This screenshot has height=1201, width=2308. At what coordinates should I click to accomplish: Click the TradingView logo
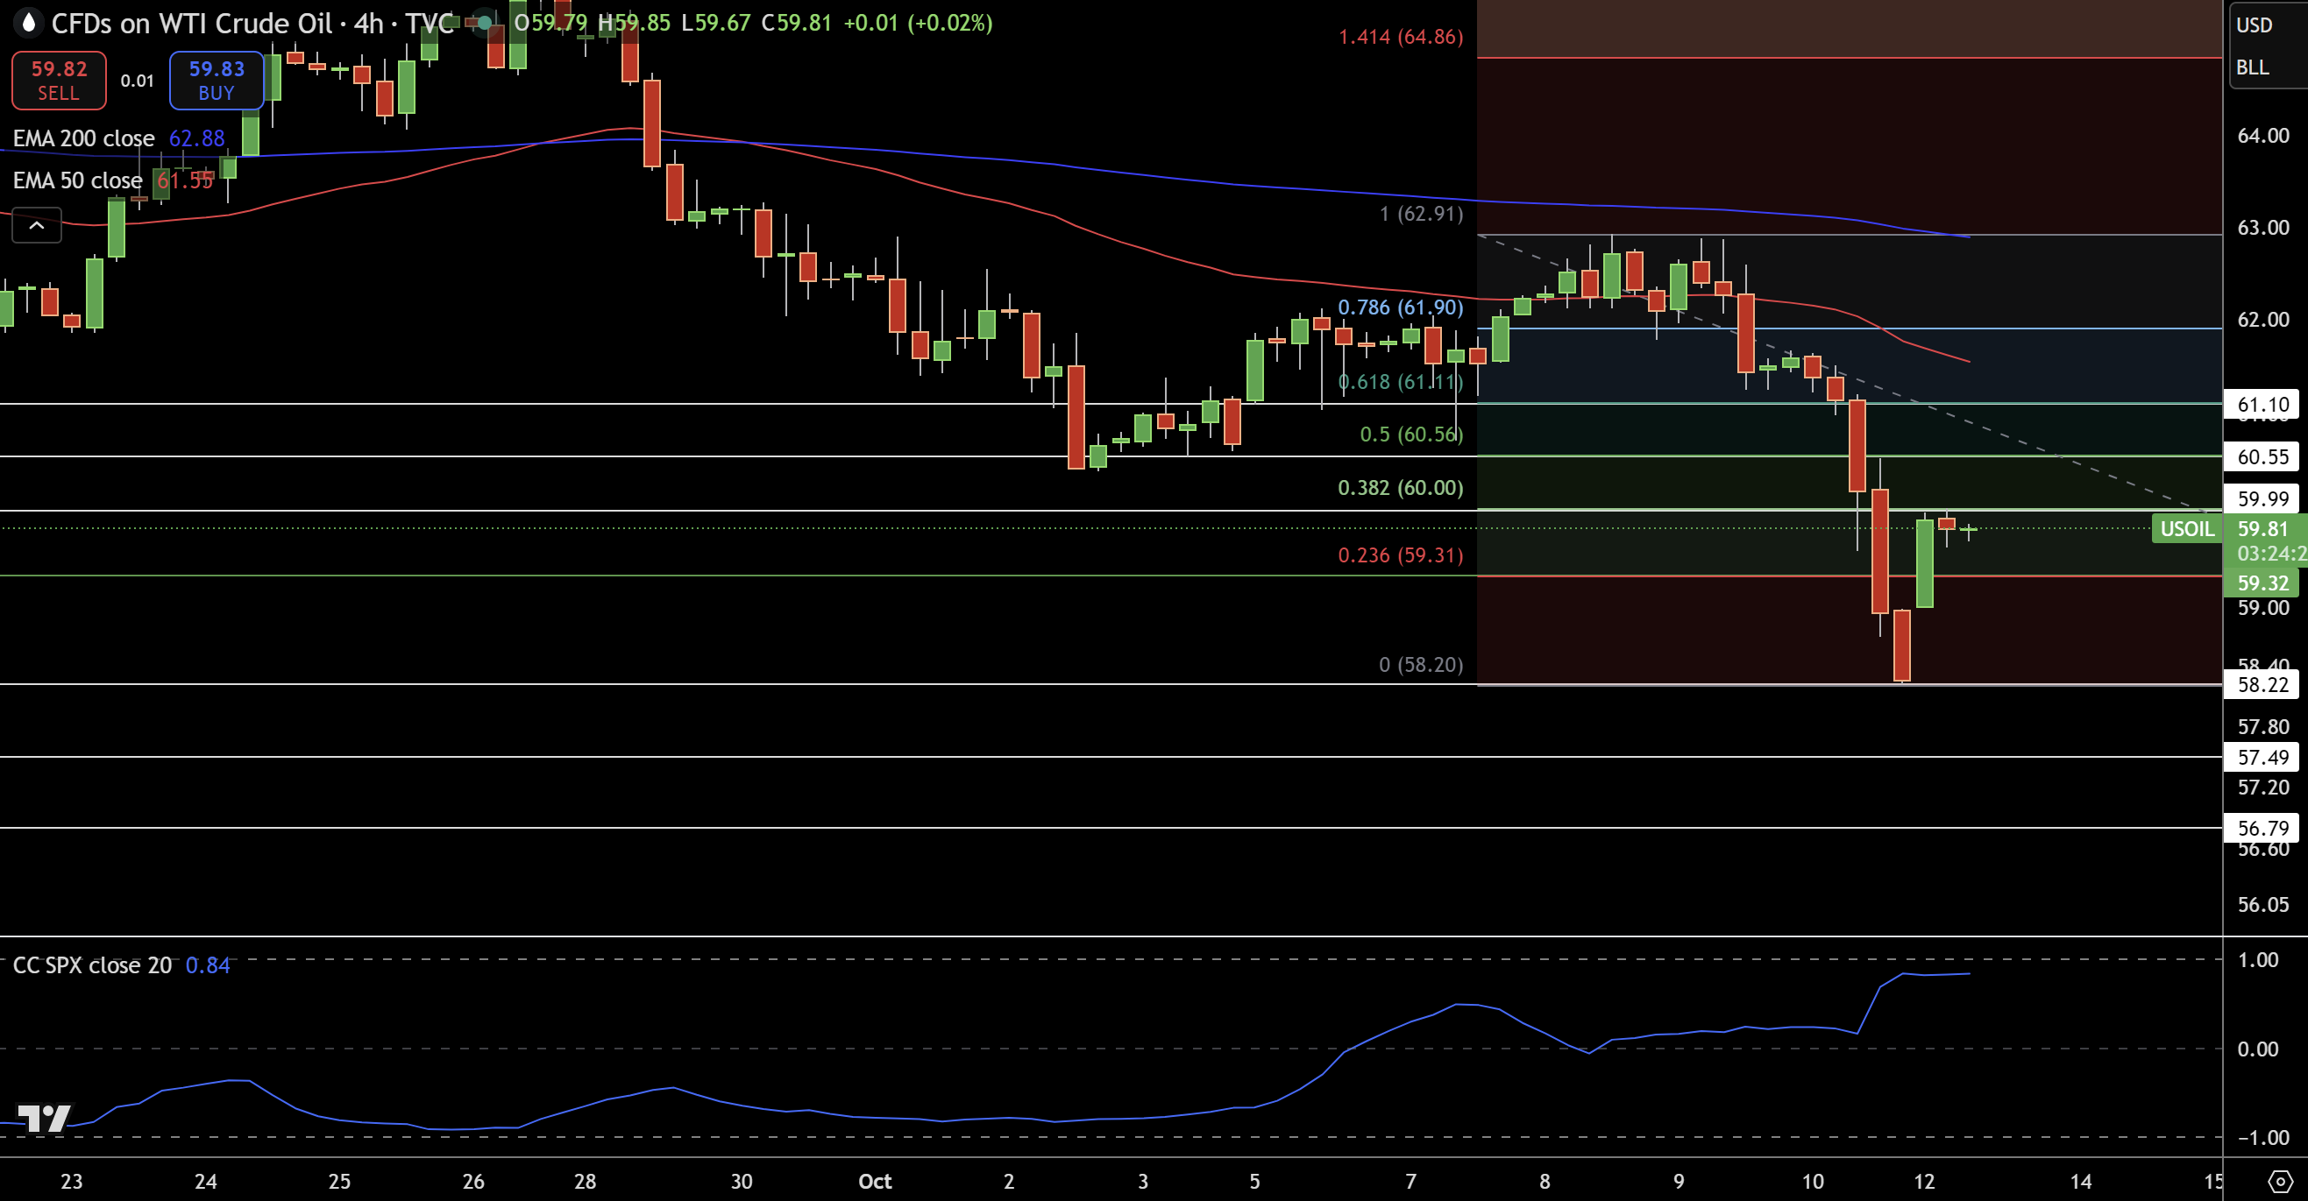pyautogui.click(x=44, y=1118)
